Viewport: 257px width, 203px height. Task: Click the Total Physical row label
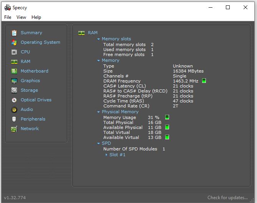pyautogui.click(x=118, y=122)
